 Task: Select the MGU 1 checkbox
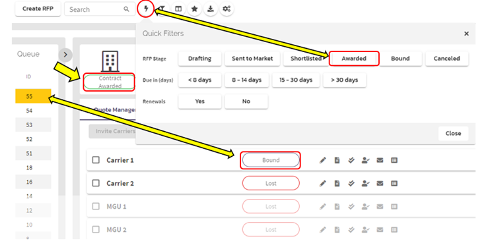96,206
